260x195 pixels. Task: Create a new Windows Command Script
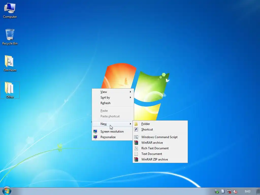tap(160, 137)
